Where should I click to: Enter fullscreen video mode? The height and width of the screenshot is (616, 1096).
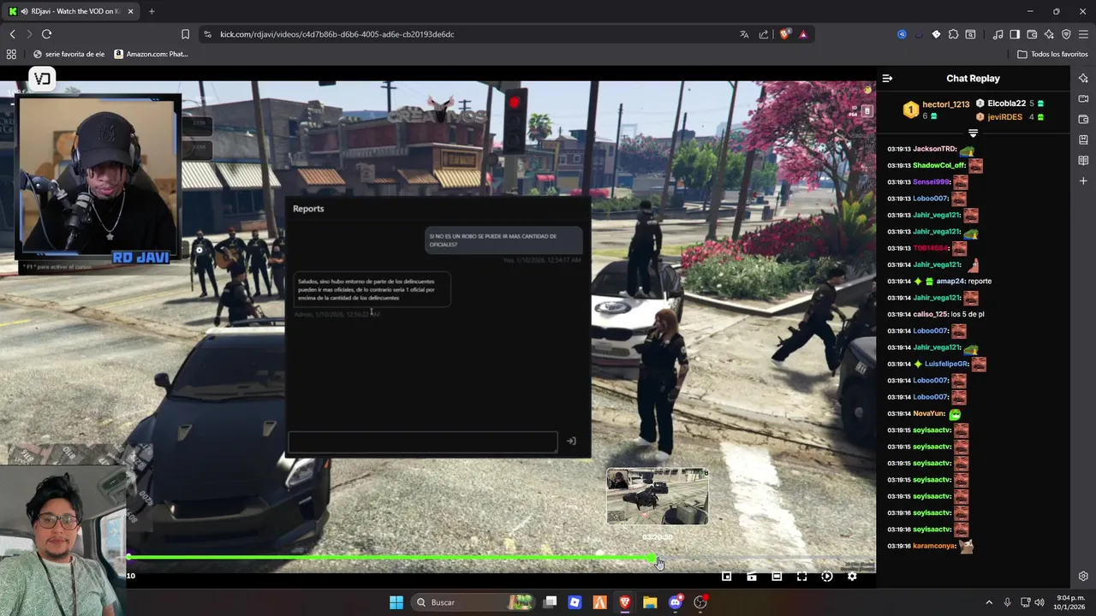tap(801, 577)
